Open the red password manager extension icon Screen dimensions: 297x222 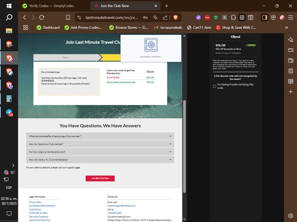pos(207,18)
